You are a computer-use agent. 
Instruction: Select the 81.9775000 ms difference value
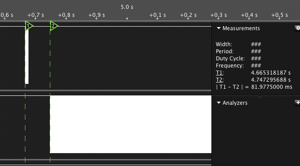pyautogui.click(x=272, y=87)
